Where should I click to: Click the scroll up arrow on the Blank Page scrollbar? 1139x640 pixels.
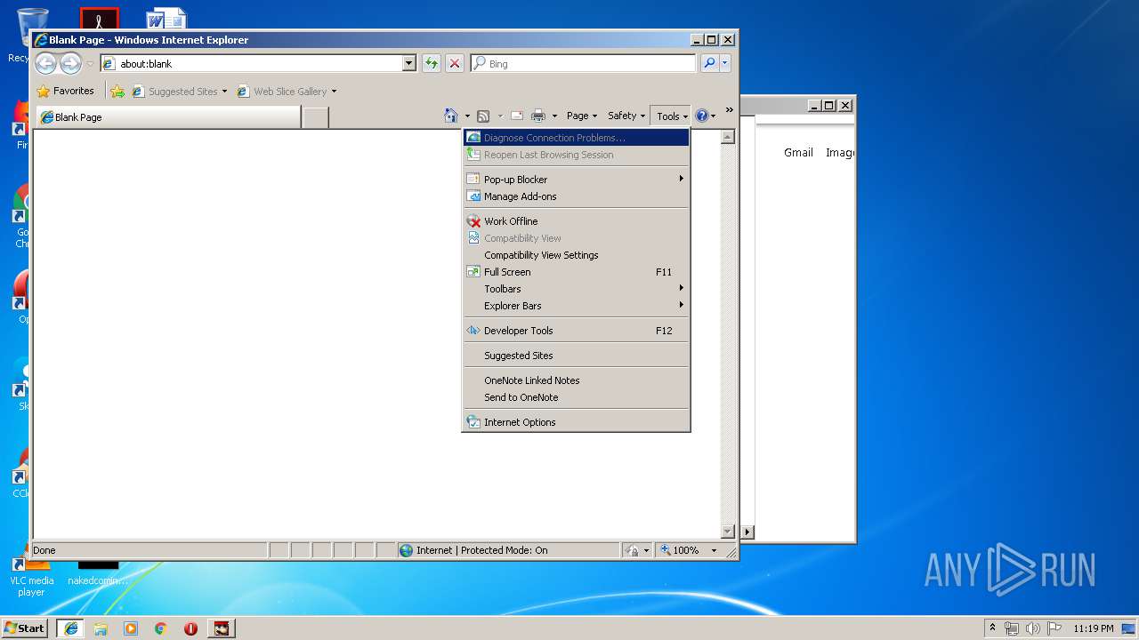[727, 137]
